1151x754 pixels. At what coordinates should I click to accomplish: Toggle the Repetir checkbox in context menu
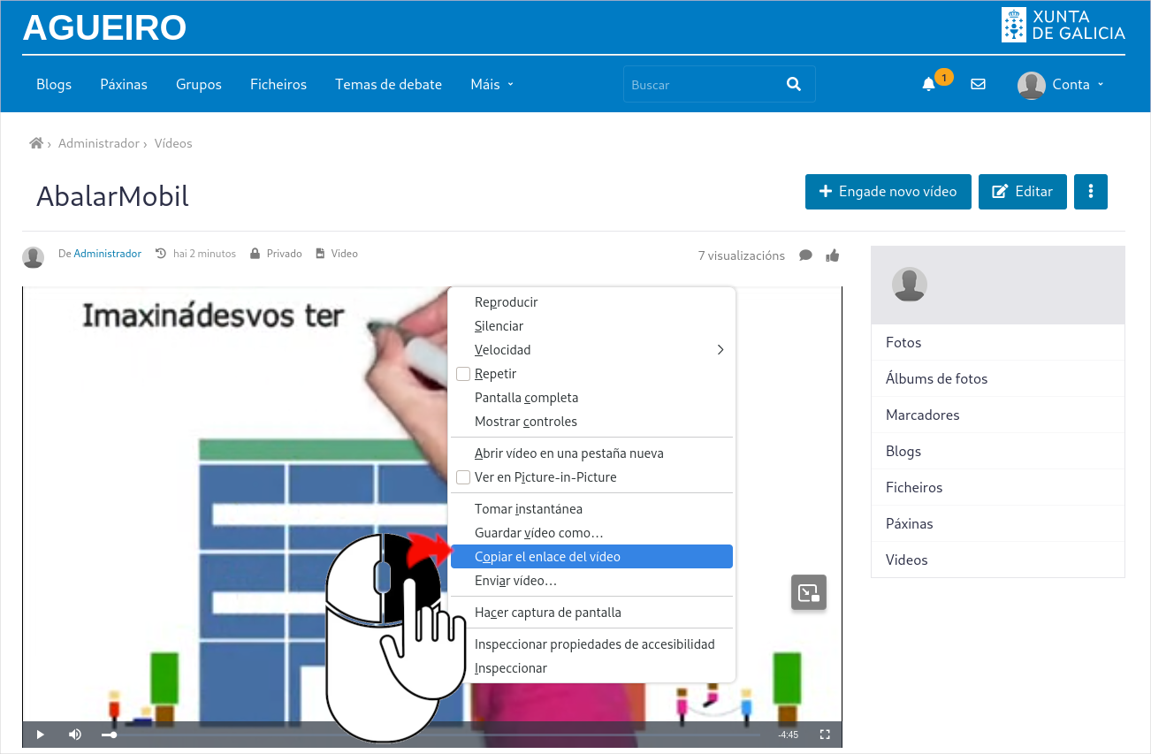[x=463, y=374]
